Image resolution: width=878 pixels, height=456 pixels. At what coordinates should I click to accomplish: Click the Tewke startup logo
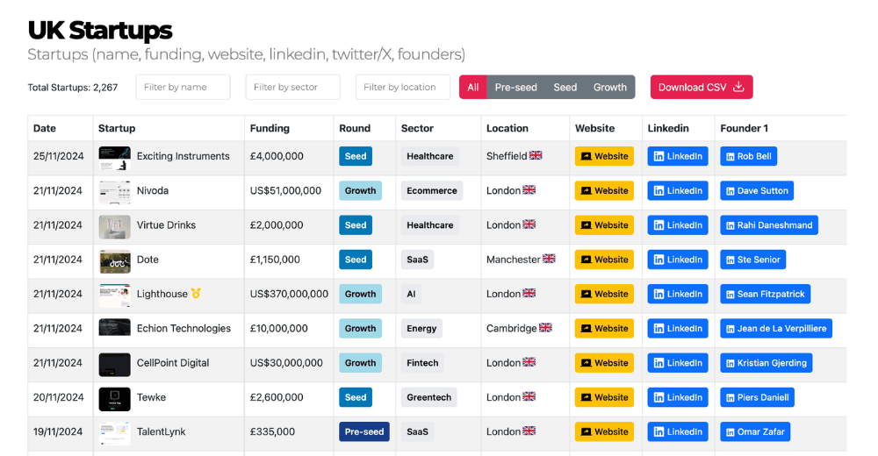[x=114, y=397]
